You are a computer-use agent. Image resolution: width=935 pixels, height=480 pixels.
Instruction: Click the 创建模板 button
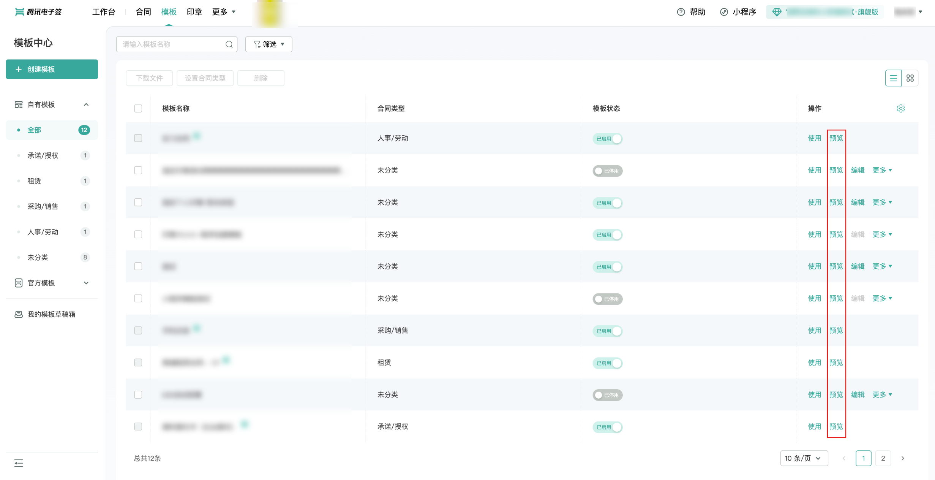tap(52, 70)
